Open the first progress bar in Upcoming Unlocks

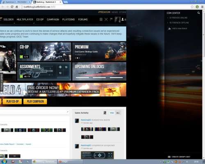pos(82,77)
